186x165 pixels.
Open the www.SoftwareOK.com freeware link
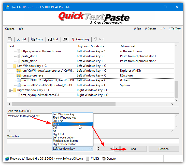coord(69,159)
